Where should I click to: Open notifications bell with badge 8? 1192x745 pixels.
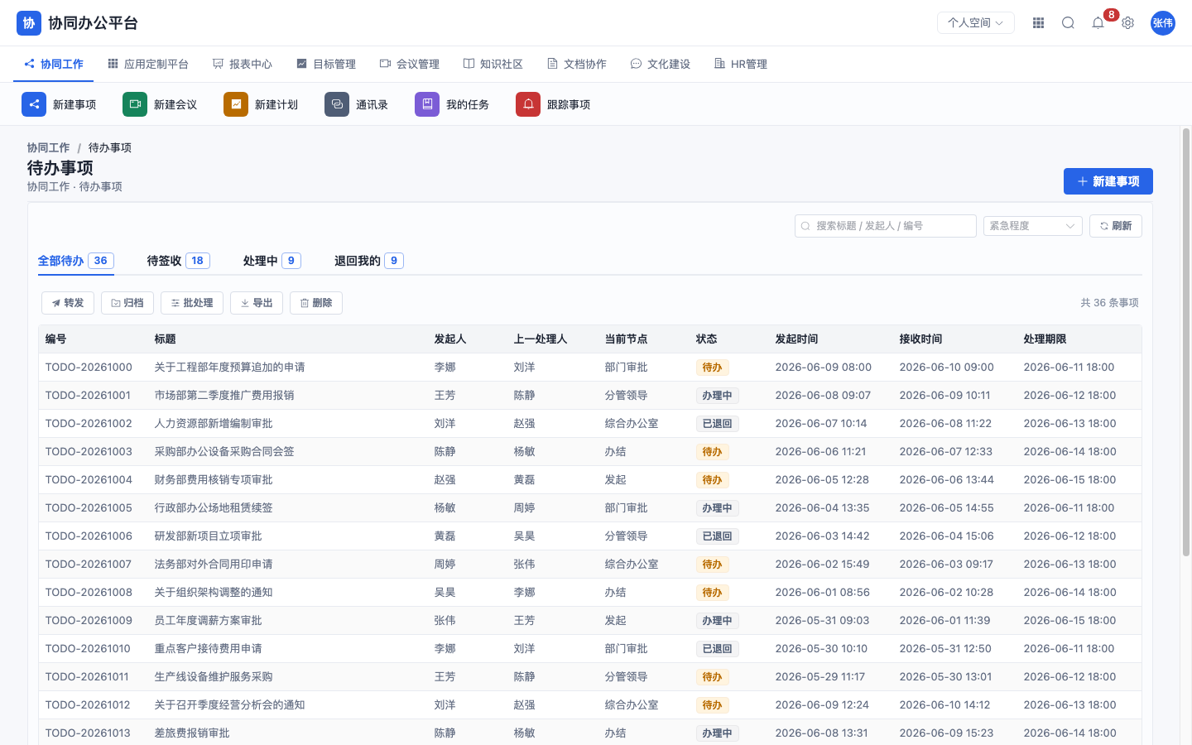[1098, 23]
